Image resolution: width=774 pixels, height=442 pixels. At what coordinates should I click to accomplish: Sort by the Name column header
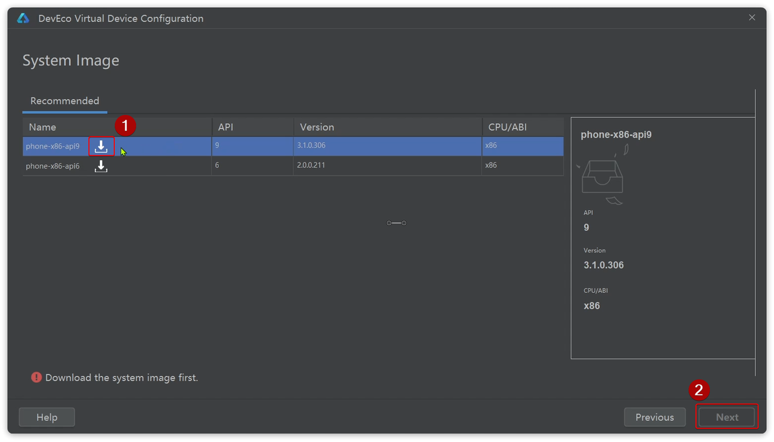42,127
